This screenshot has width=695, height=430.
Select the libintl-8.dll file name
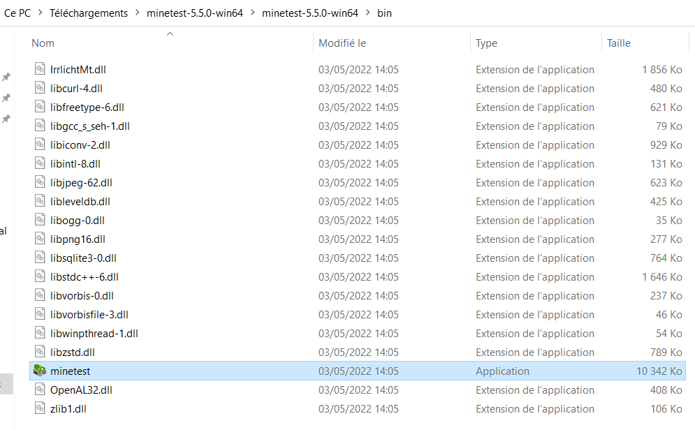[75, 164]
